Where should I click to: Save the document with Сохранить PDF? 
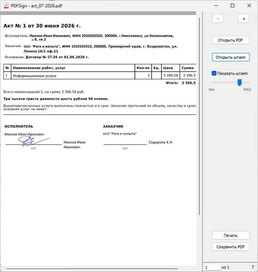(231, 247)
